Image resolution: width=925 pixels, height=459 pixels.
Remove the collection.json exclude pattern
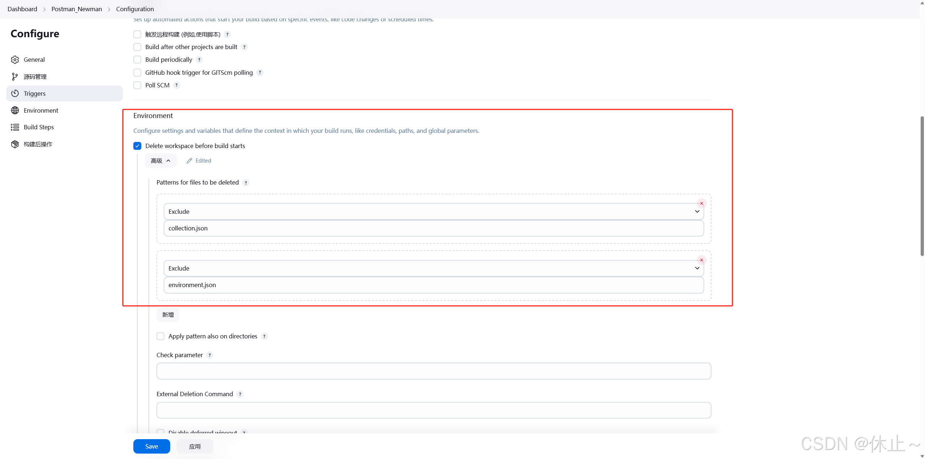701,203
